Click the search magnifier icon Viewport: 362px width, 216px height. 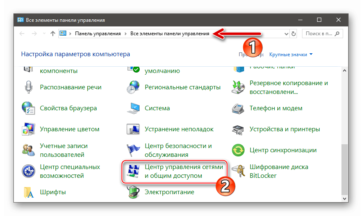pyautogui.click(x=337, y=34)
